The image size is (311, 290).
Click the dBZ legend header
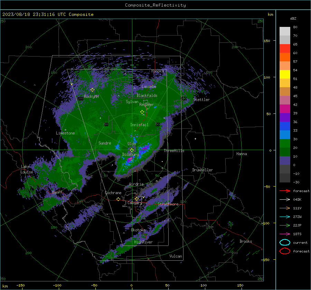293,18
